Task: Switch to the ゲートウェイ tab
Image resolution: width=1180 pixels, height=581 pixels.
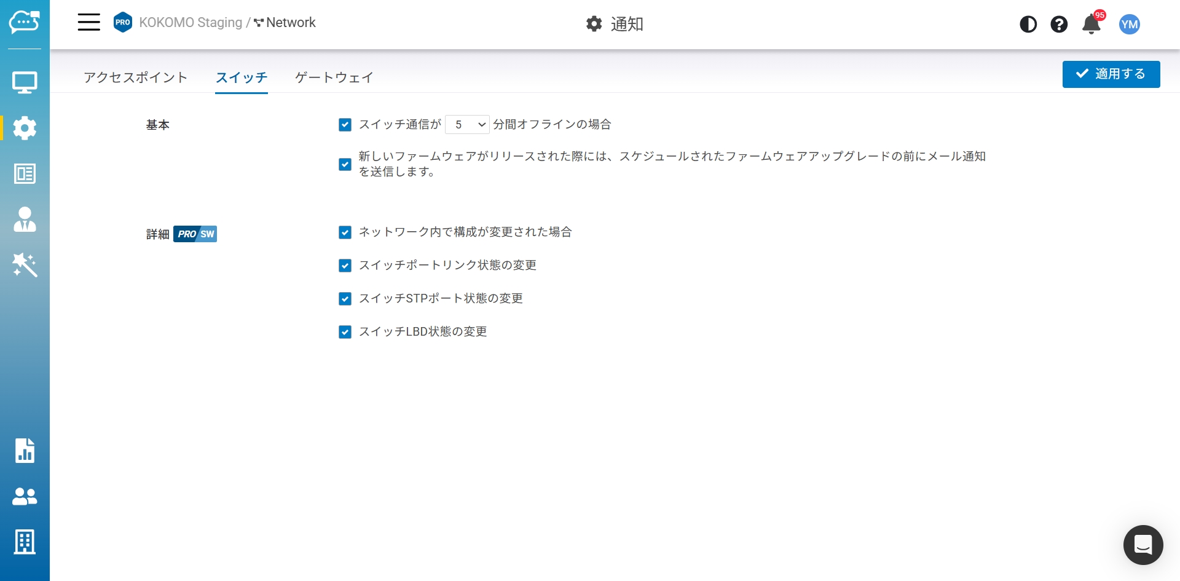Action: point(334,77)
